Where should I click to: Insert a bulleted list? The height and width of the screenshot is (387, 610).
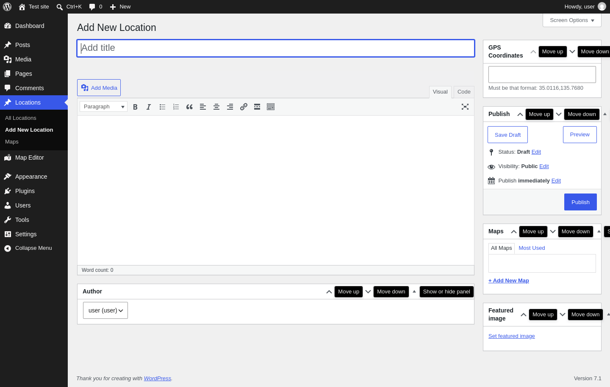(x=162, y=107)
